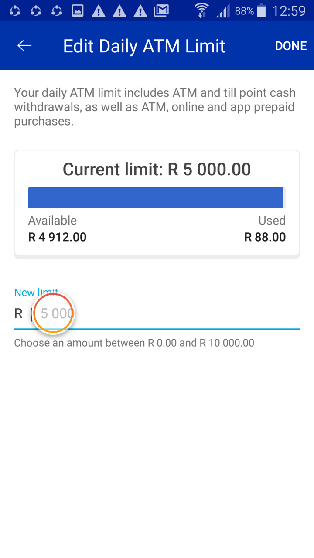Tap the Used R 88.00 amount
This screenshot has width=314, height=558.
click(x=265, y=237)
